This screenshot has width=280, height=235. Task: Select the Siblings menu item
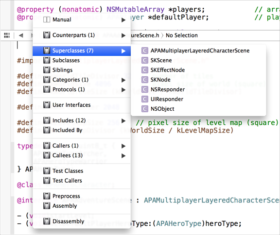(x=82, y=70)
